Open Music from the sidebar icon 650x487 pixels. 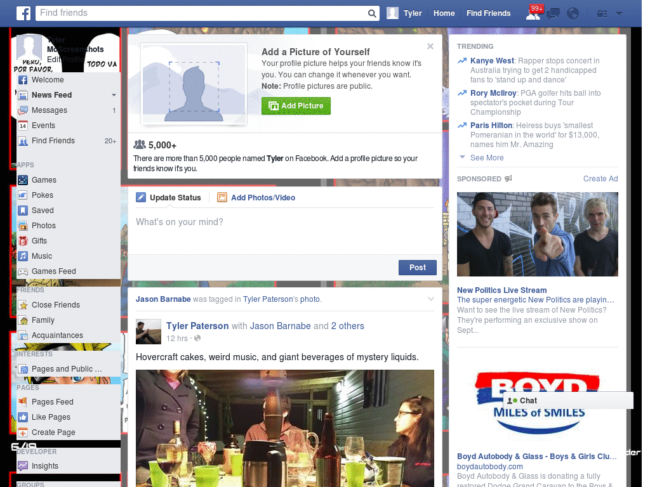[23, 256]
